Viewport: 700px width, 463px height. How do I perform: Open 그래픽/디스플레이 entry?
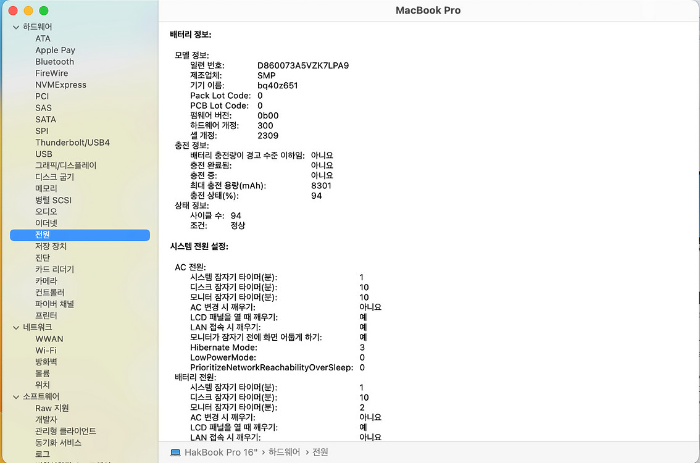[x=65, y=165]
